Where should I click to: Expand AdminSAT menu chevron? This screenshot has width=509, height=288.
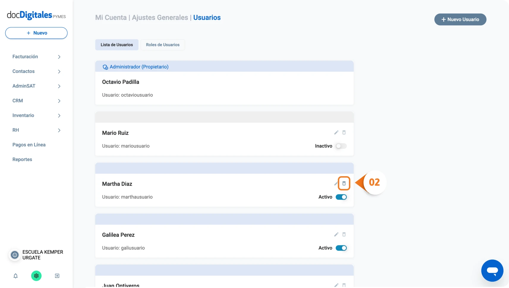tap(59, 86)
